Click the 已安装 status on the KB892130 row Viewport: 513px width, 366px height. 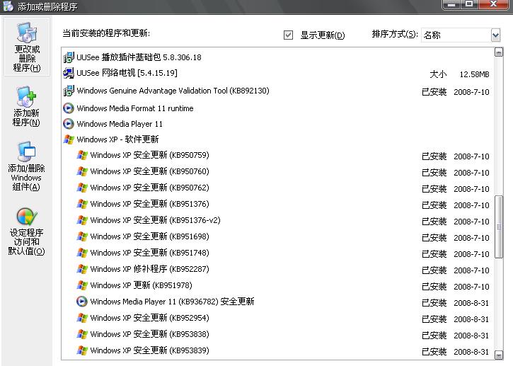(434, 92)
